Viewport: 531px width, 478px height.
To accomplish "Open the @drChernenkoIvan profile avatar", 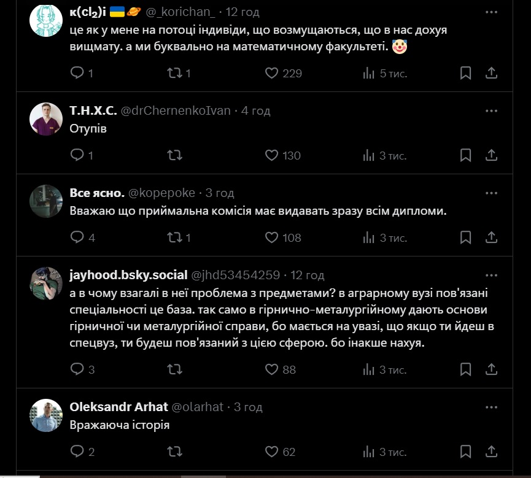I will pyautogui.click(x=46, y=118).
